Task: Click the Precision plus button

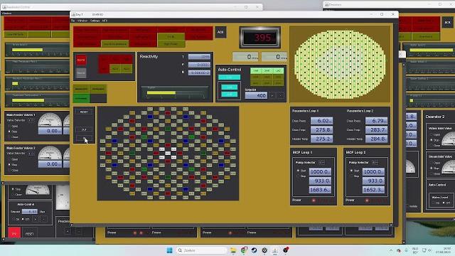Action: [x=68, y=231]
